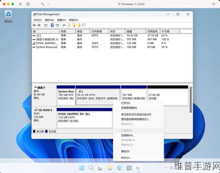
Task: Click the 磁盘 0 disk label panel
Action: coord(44,95)
